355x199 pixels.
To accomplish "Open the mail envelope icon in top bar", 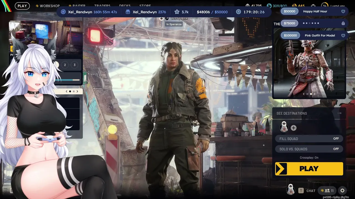I will click(x=313, y=6).
